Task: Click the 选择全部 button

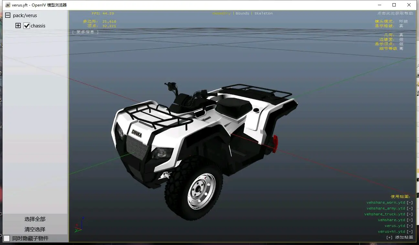Action: (x=35, y=219)
